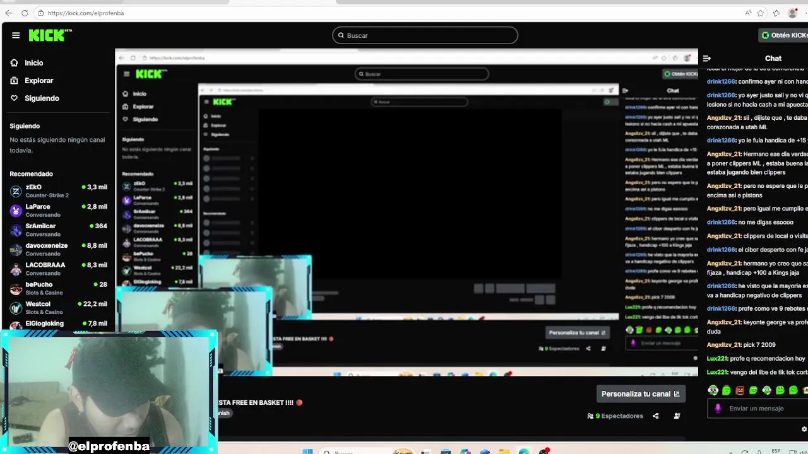
Task: Click zEkO channel avatar
Action: point(16,191)
